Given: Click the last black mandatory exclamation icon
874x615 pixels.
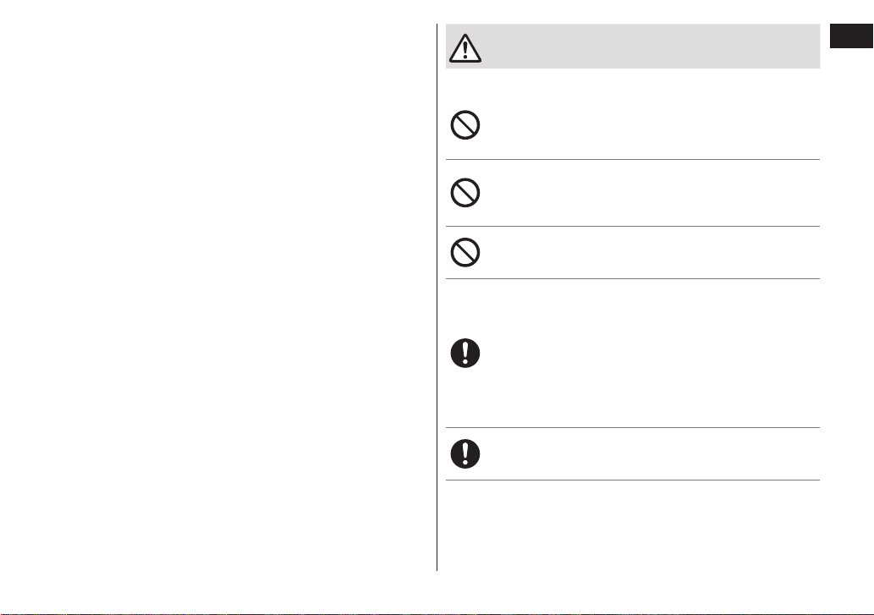Looking at the screenshot, I should click(x=464, y=453).
